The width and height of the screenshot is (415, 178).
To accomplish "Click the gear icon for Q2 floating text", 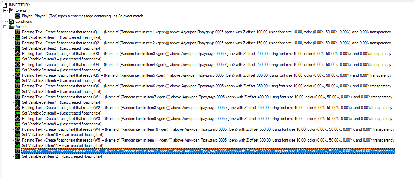I will pyautogui.click(x=18, y=43).
